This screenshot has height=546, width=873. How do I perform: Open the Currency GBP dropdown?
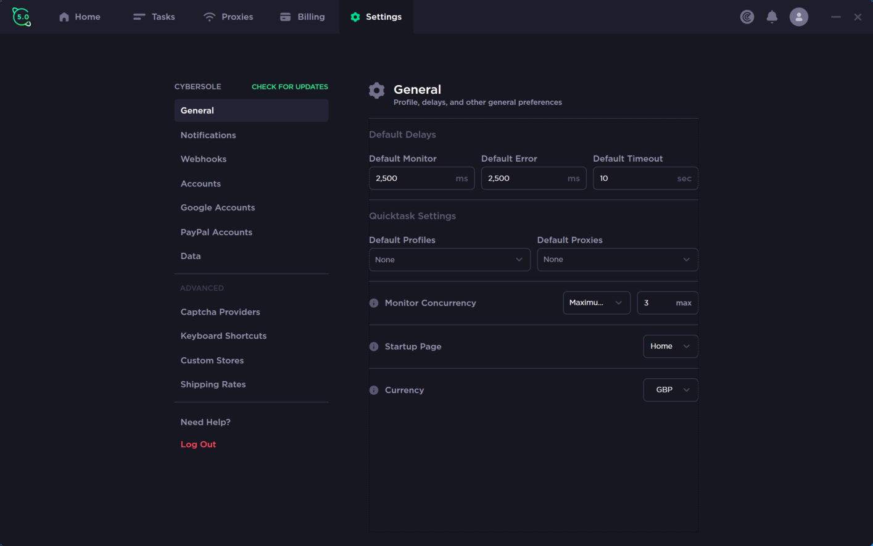(x=671, y=390)
